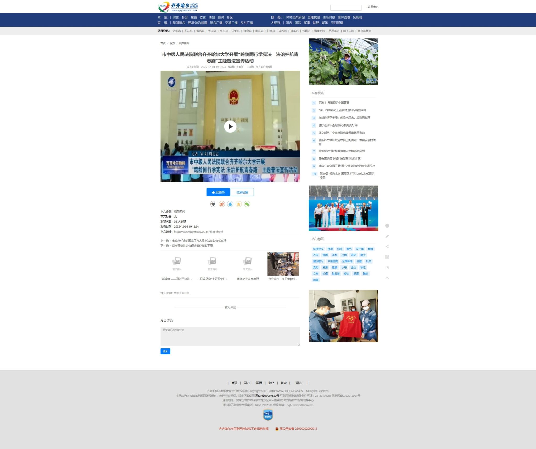536x449 pixels.
Task: Click floating sidebar share icon
Action: point(387,246)
